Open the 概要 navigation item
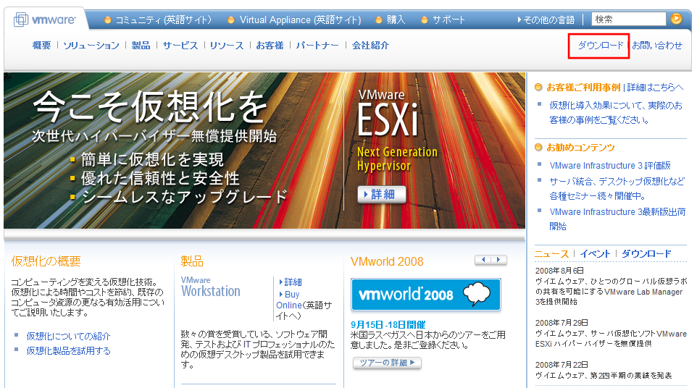Image resolution: width=697 pixels, height=388 pixels. click(42, 46)
